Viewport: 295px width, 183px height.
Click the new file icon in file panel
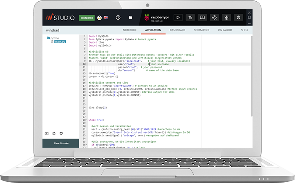[x=54, y=133]
